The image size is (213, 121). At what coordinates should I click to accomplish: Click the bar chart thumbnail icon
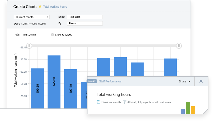click(188, 108)
